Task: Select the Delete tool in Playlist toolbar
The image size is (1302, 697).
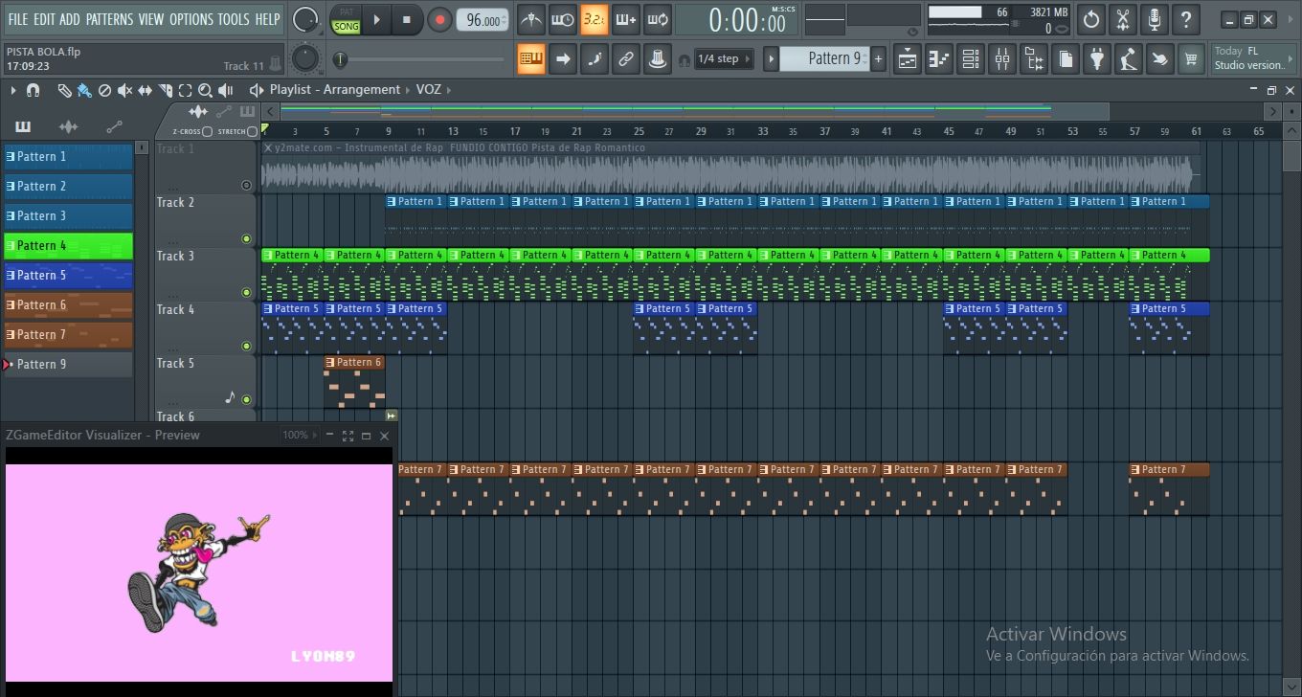Action: click(x=104, y=90)
